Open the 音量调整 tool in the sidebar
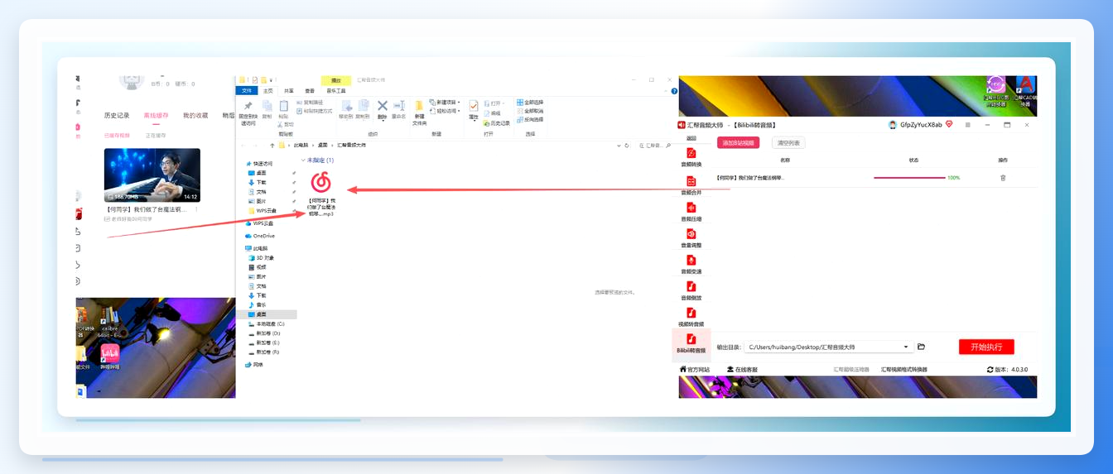The height and width of the screenshot is (474, 1113). click(691, 238)
